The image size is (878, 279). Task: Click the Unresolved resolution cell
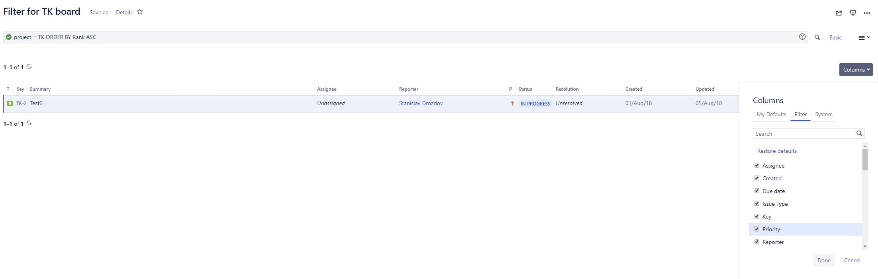[x=569, y=103]
